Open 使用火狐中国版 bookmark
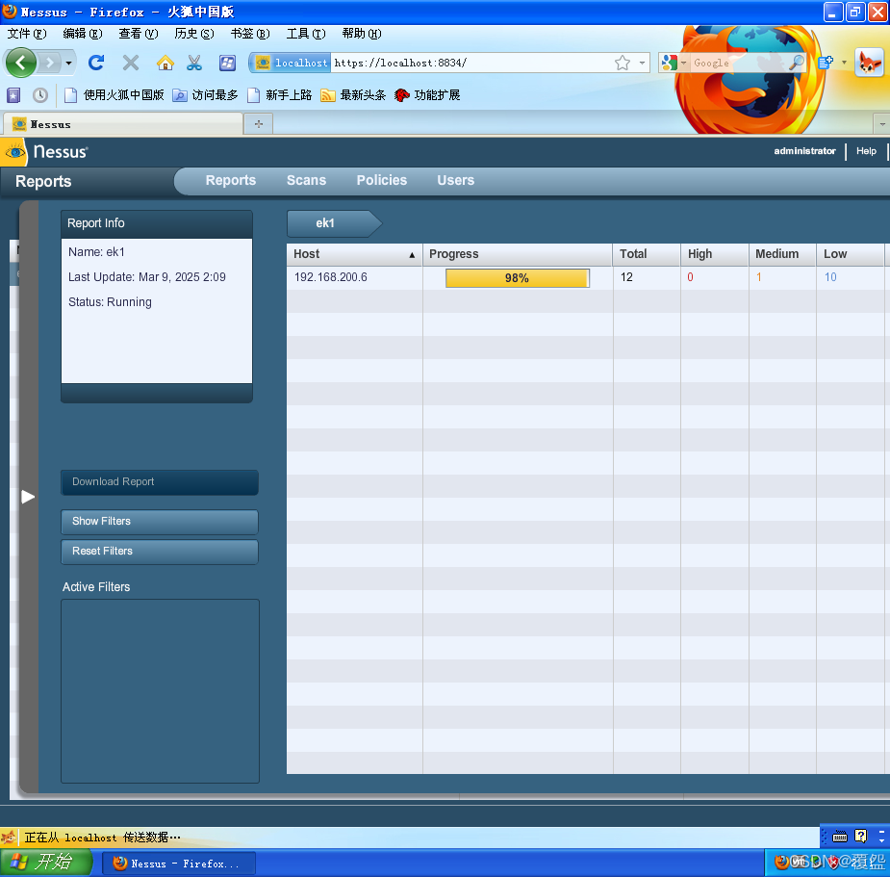This screenshot has width=890, height=877. [x=114, y=95]
